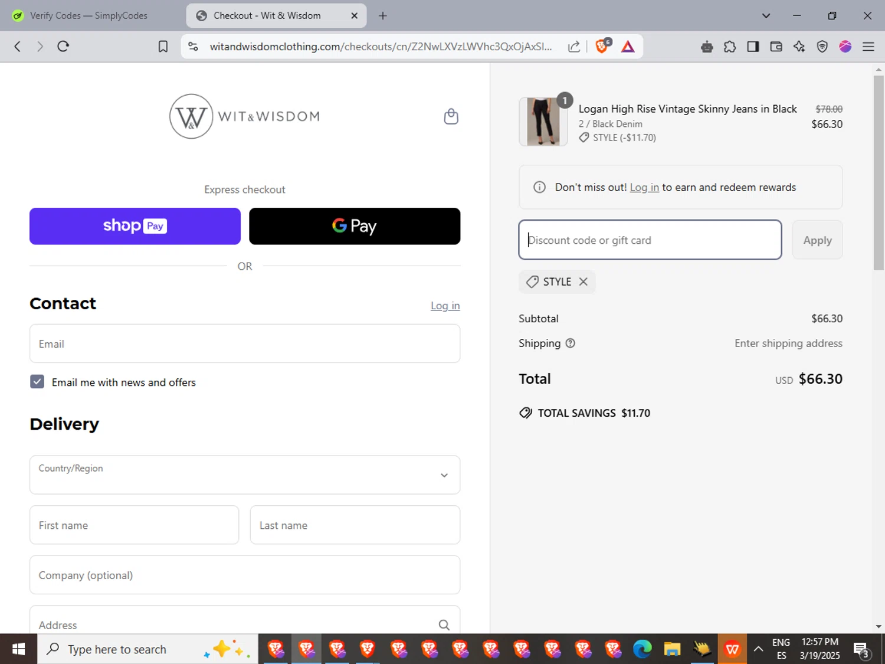Go back to the previous page
The height and width of the screenshot is (664, 885).
pos(18,46)
